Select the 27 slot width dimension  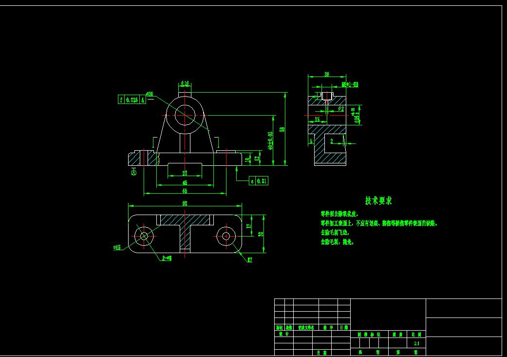pyautogui.click(x=185, y=173)
